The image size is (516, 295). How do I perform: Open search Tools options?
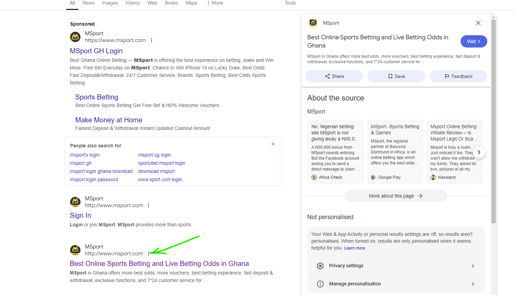tap(290, 3)
